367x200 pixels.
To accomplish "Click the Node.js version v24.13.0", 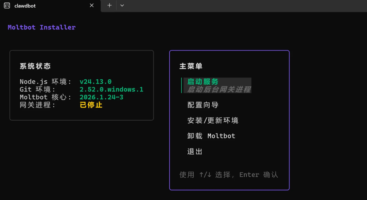I will point(95,82).
